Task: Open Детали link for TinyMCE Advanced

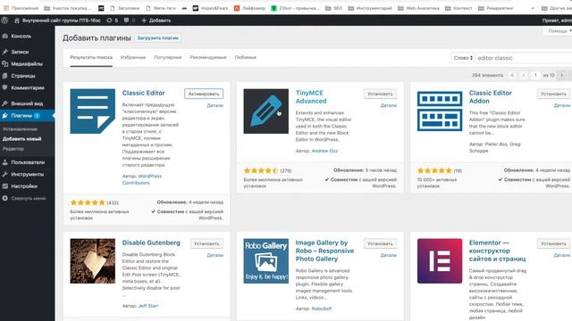Action: (x=389, y=105)
